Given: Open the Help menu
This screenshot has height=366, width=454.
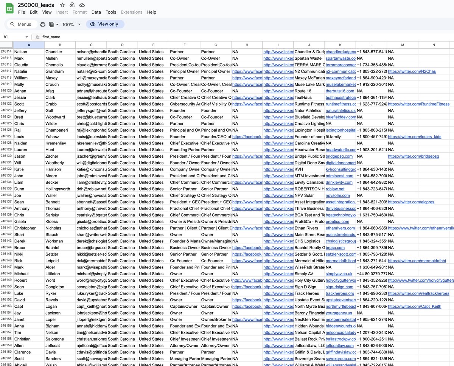Looking at the screenshot, I should click(152, 12).
